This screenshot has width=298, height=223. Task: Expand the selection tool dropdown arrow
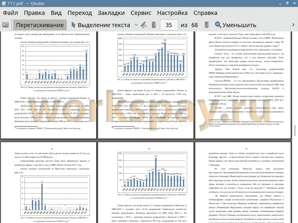(x=136, y=25)
